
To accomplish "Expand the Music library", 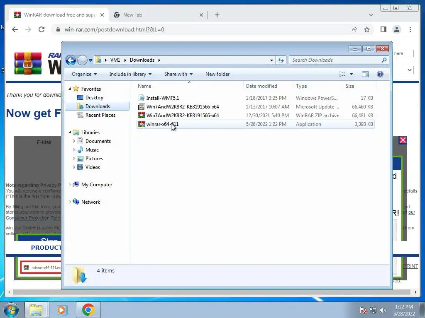I will pos(74,149).
